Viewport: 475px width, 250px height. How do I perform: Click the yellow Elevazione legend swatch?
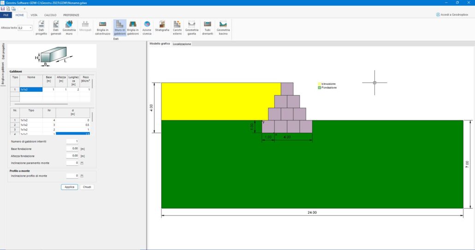(x=319, y=84)
